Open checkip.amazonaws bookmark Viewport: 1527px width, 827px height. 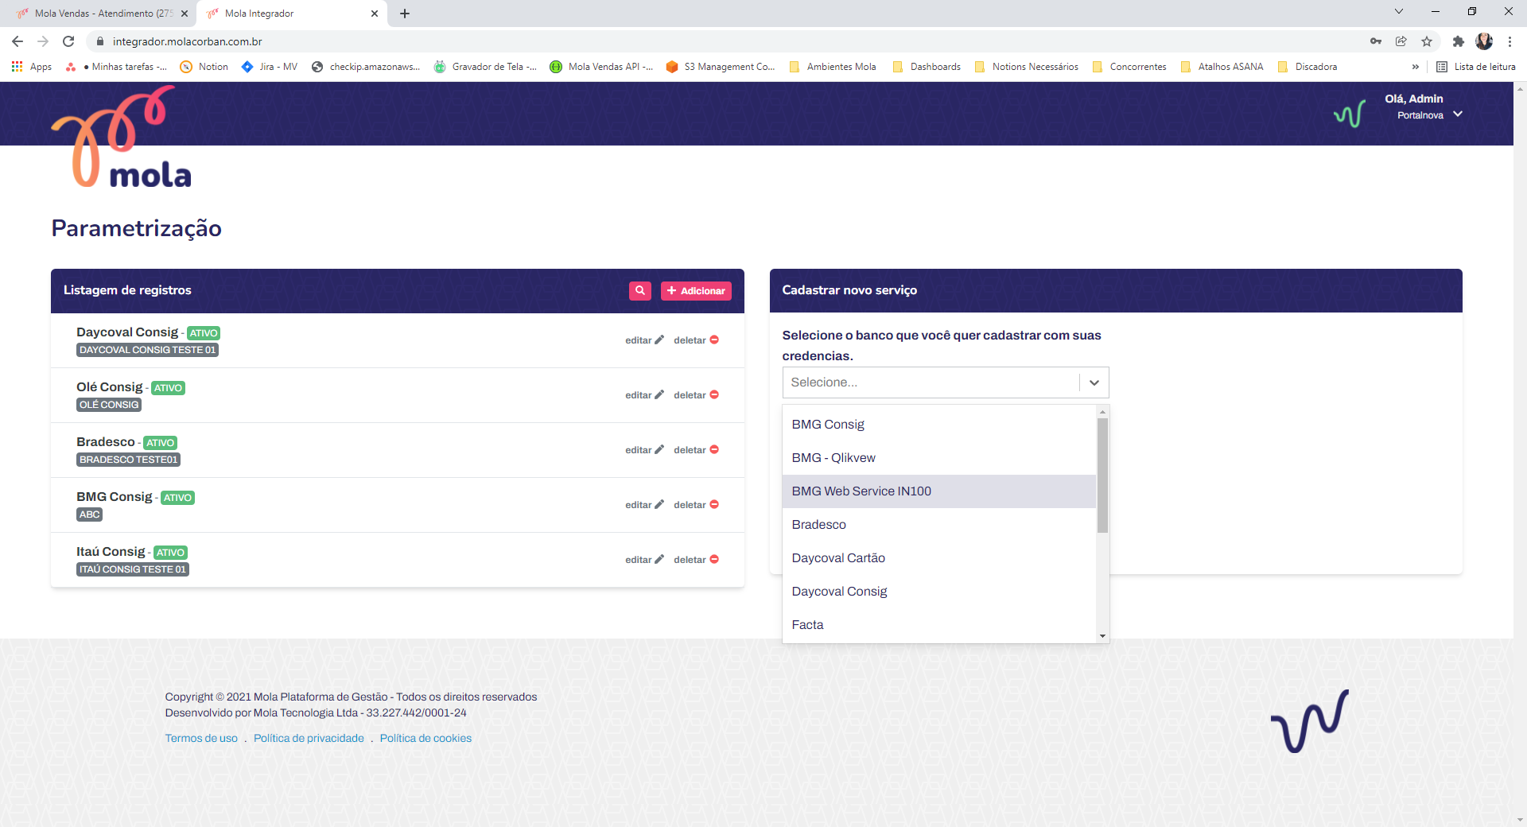point(366,67)
